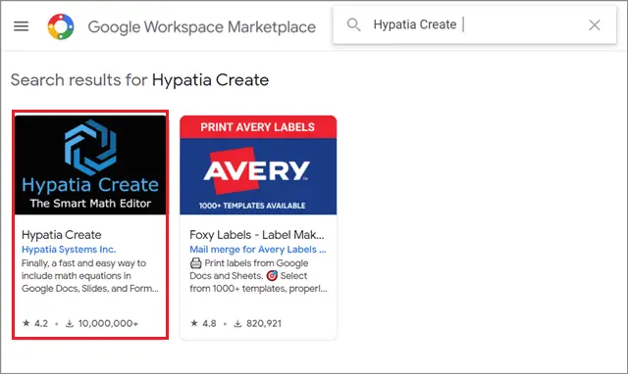Click the download icon beside 10,000,000+
The height and width of the screenshot is (374, 628).
[70, 323]
